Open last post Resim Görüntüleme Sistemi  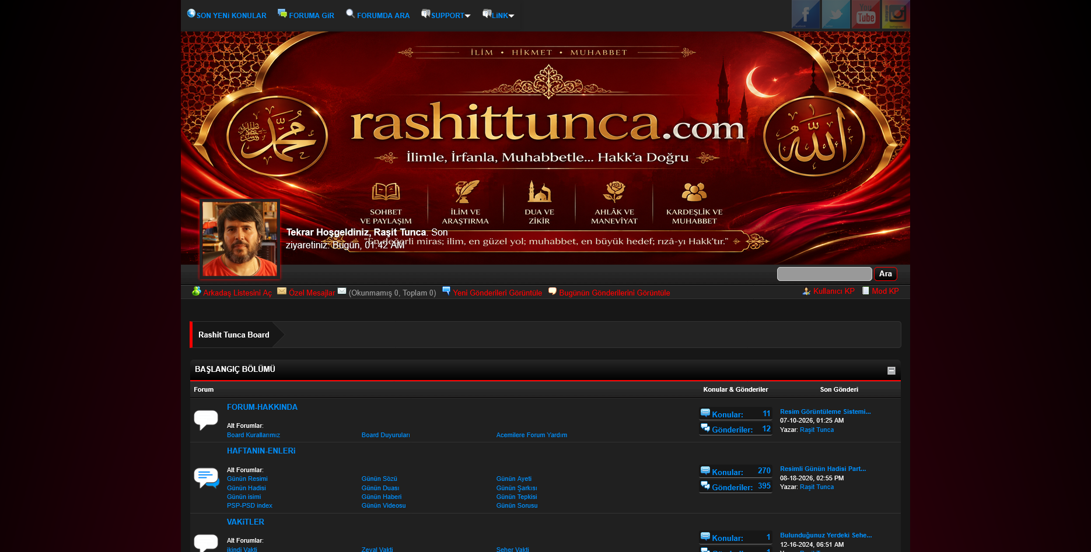point(826,412)
